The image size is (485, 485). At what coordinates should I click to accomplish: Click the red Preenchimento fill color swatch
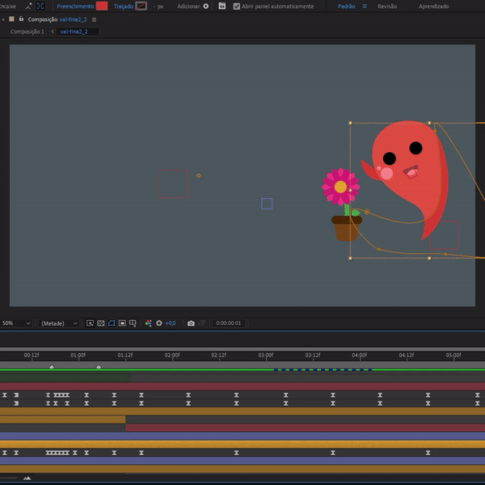pos(102,6)
